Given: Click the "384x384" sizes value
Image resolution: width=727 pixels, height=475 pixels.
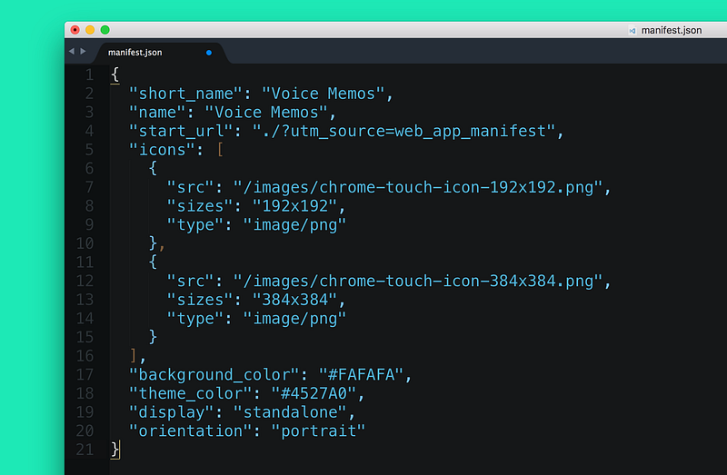Looking at the screenshot, I should pos(294,300).
